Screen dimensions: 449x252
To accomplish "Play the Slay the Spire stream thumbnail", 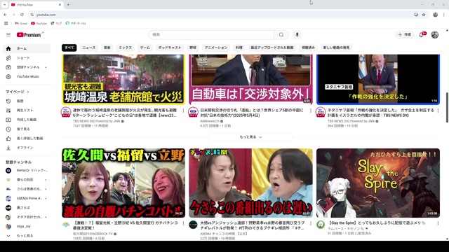I will (x=378, y=183).
